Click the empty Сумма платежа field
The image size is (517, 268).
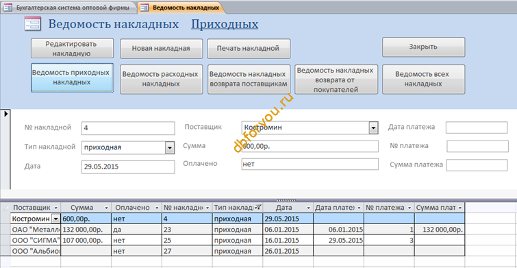click(477, 165)
